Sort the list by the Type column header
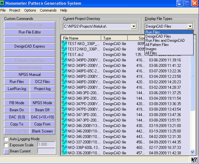The width and height of the screenshot is (199, 164). point(114,38)
